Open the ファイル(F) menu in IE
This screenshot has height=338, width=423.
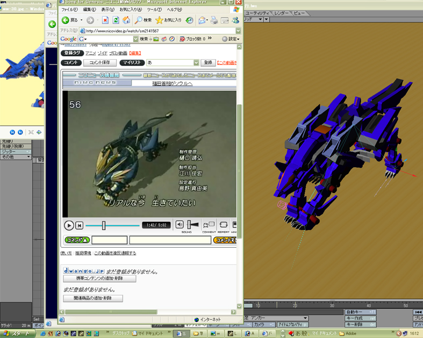tap(69, 10)
